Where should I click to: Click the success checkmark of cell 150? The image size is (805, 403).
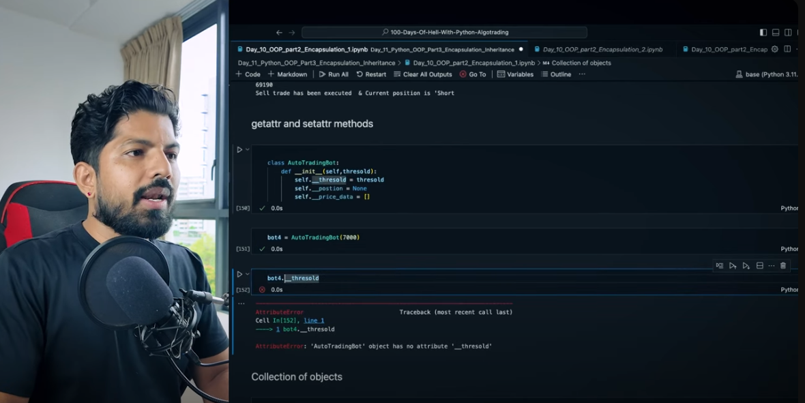point(262,209)
